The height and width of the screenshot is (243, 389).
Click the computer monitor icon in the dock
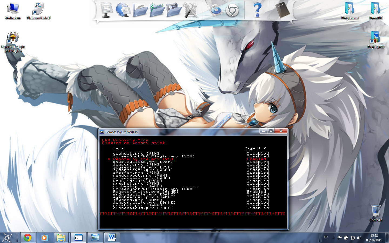(x=107, y=10)
